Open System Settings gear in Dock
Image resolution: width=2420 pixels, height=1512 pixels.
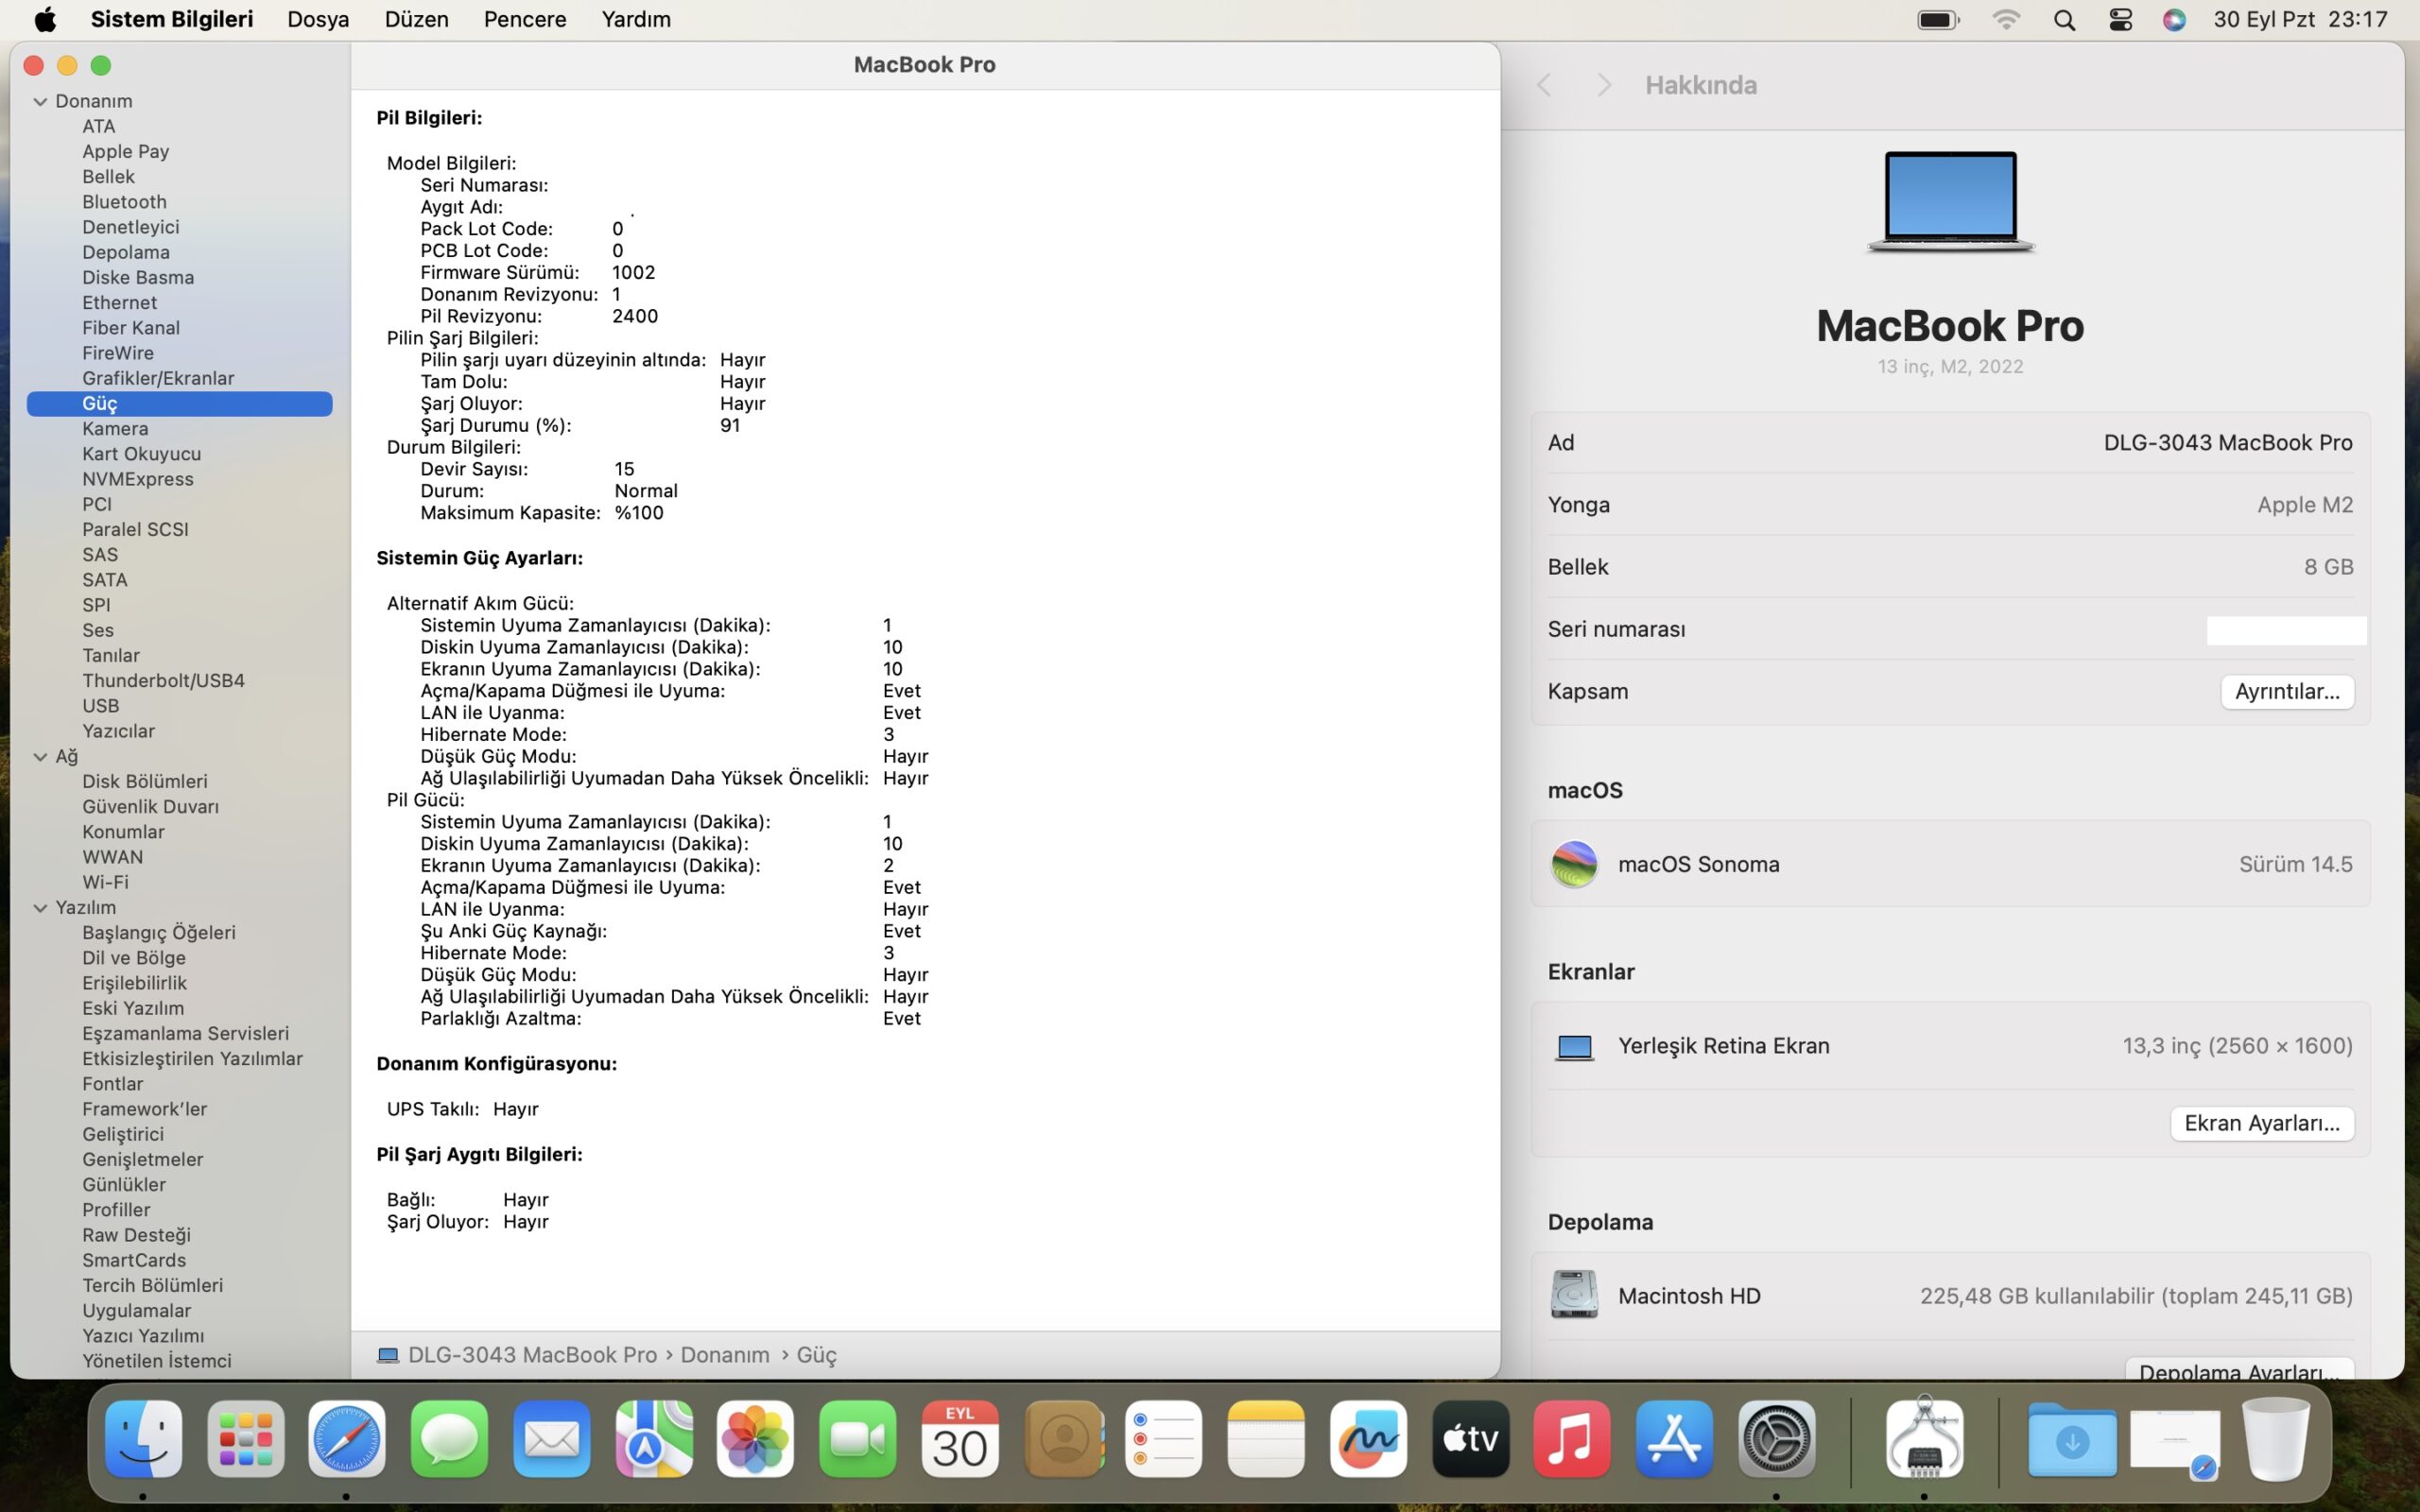pyautogui.click(x=1777, y=1439)
